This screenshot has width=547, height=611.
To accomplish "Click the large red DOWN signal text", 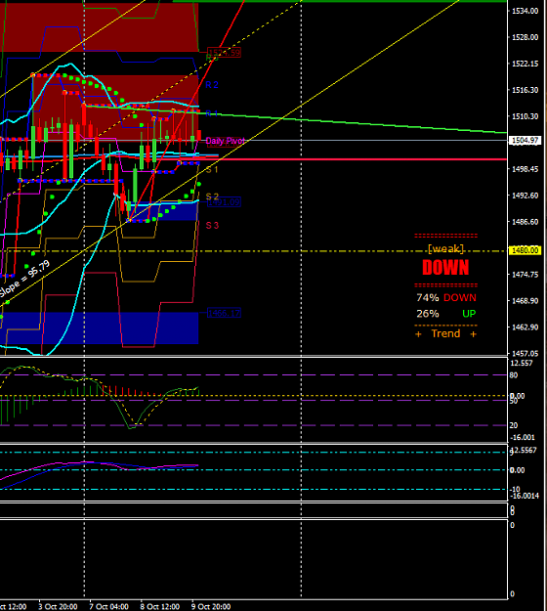I will pos(445,267).
